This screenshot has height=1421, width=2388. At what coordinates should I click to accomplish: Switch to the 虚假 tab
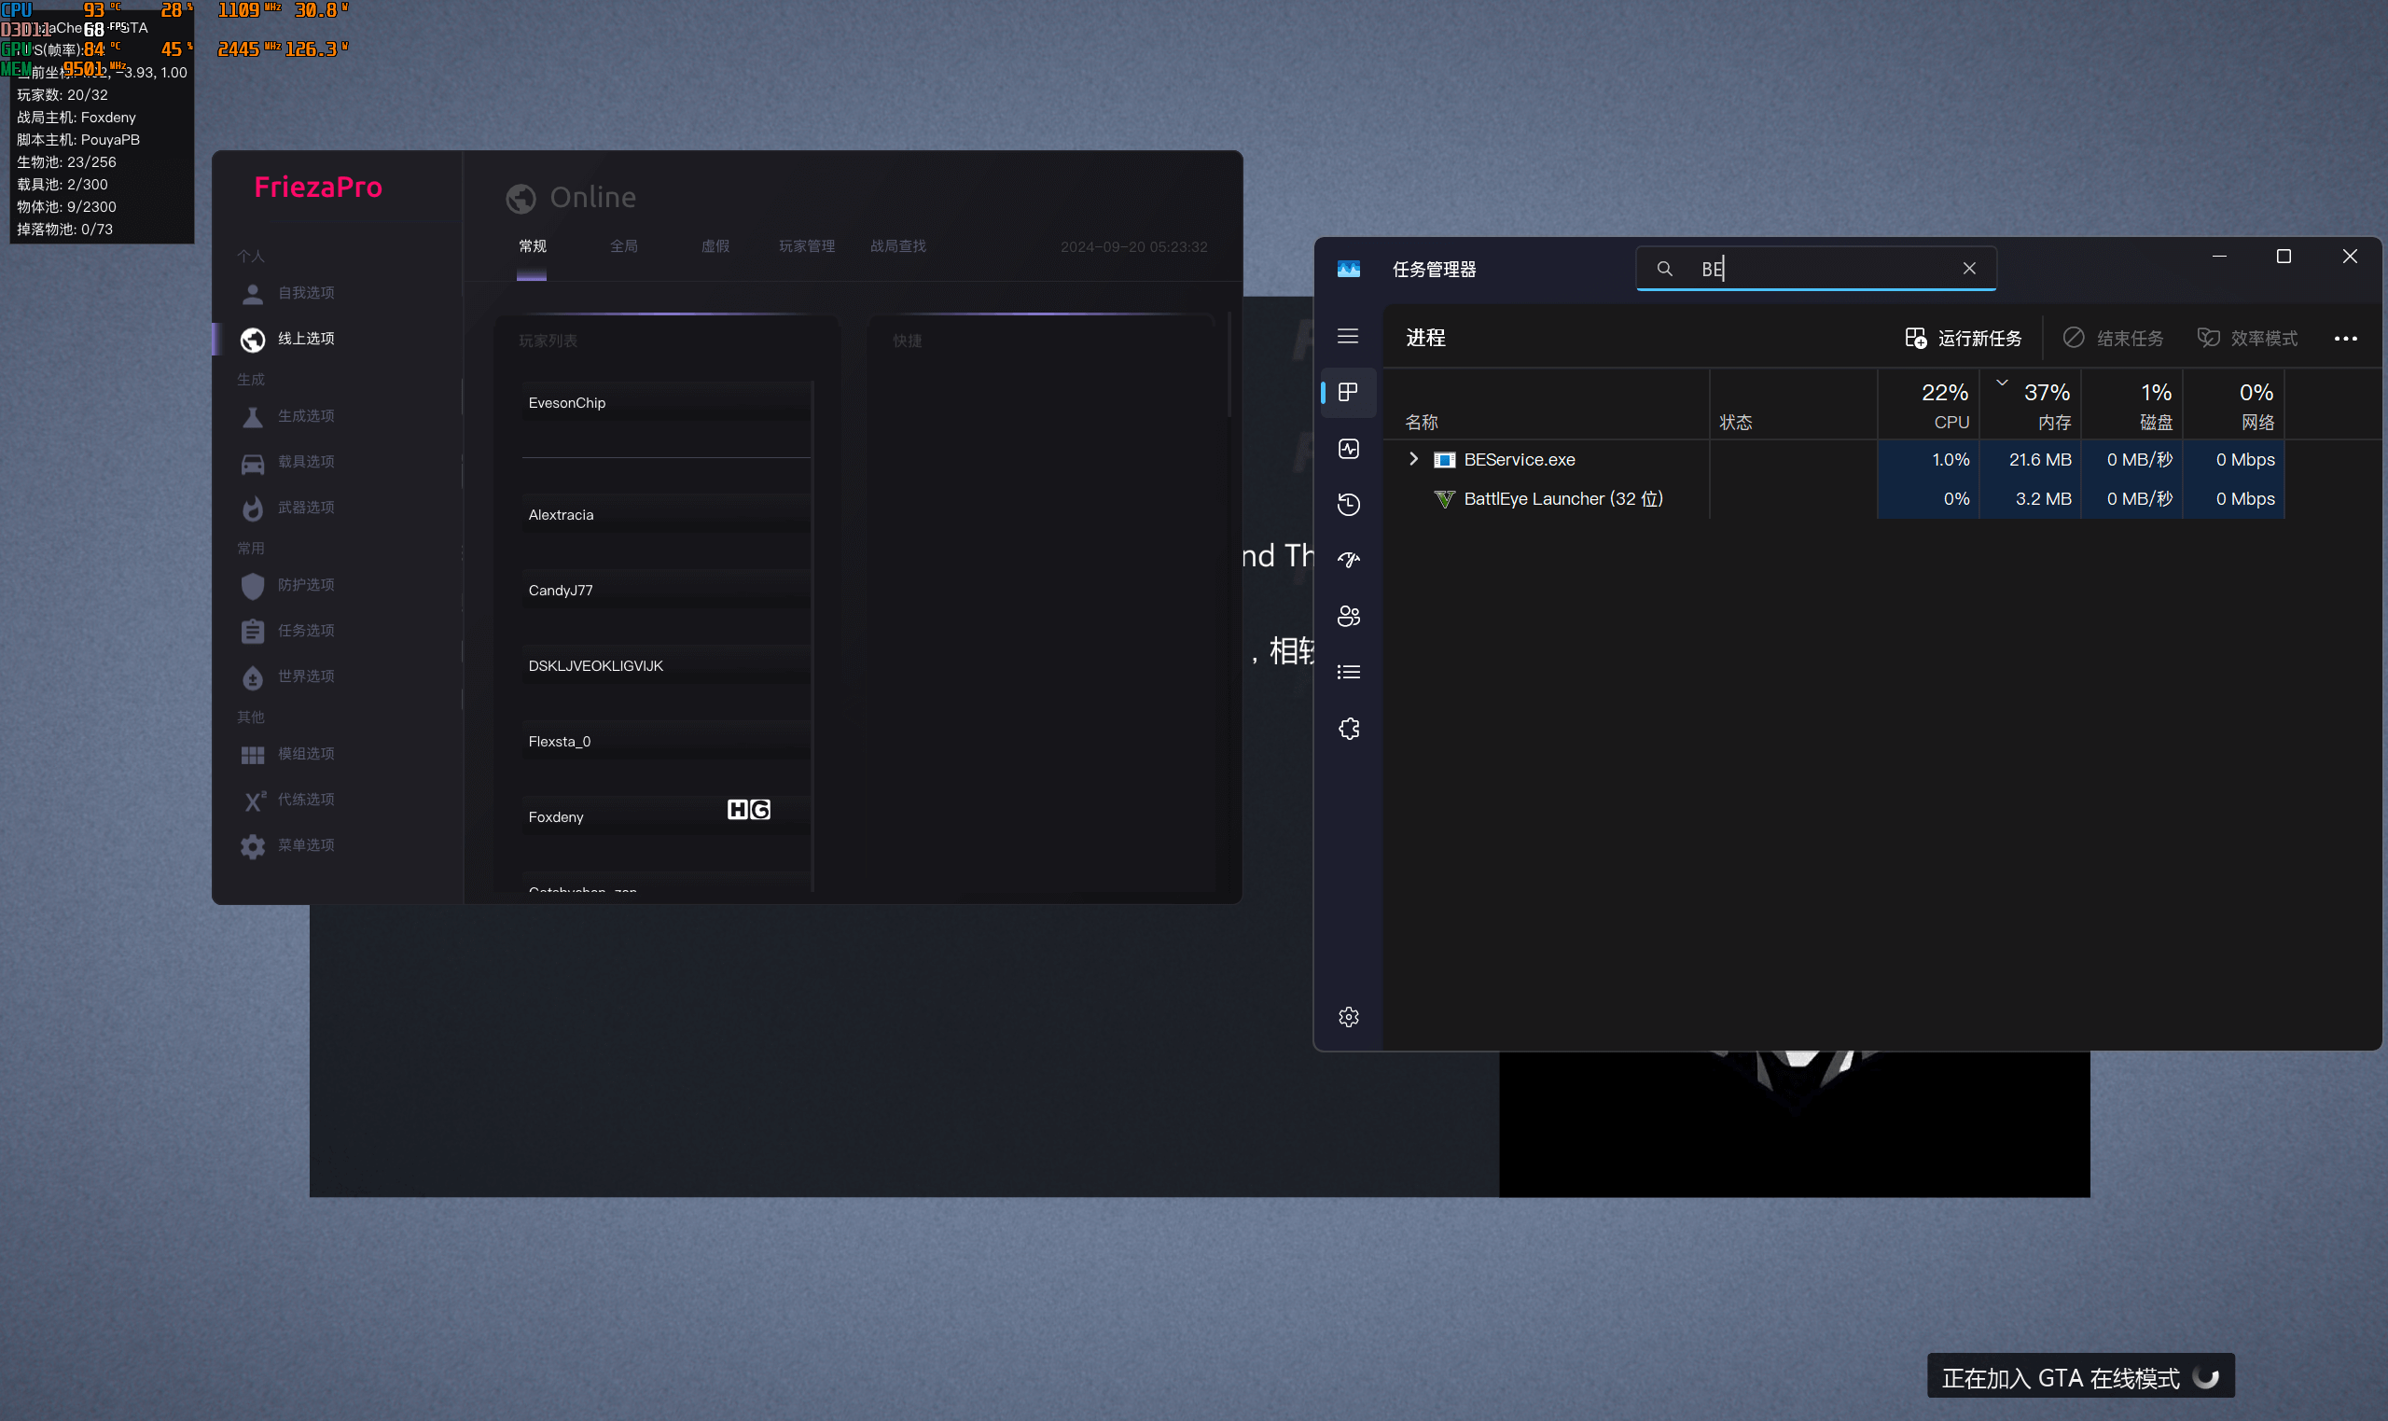tap(715, 247)
